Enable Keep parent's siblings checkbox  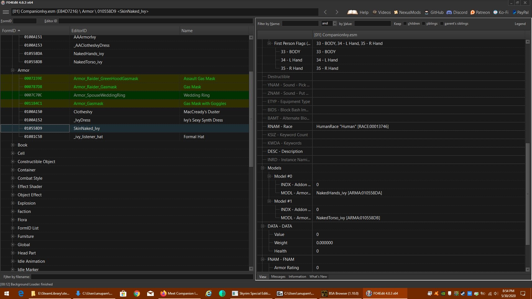point(442,24)
